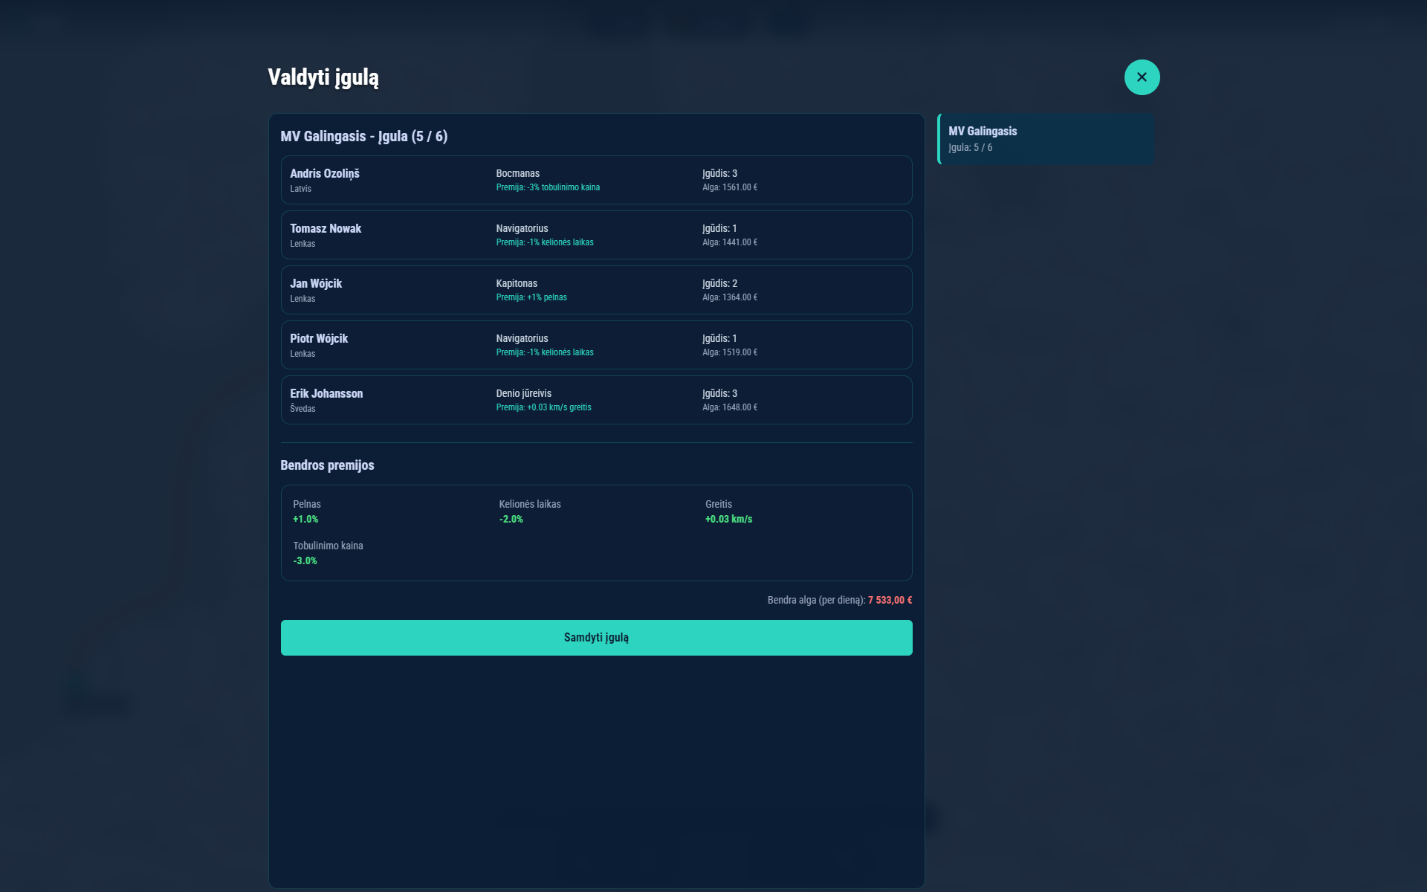Close the Valdyti įgulą dialog
The image size is (1427, 892).
tap(1142, 77)
